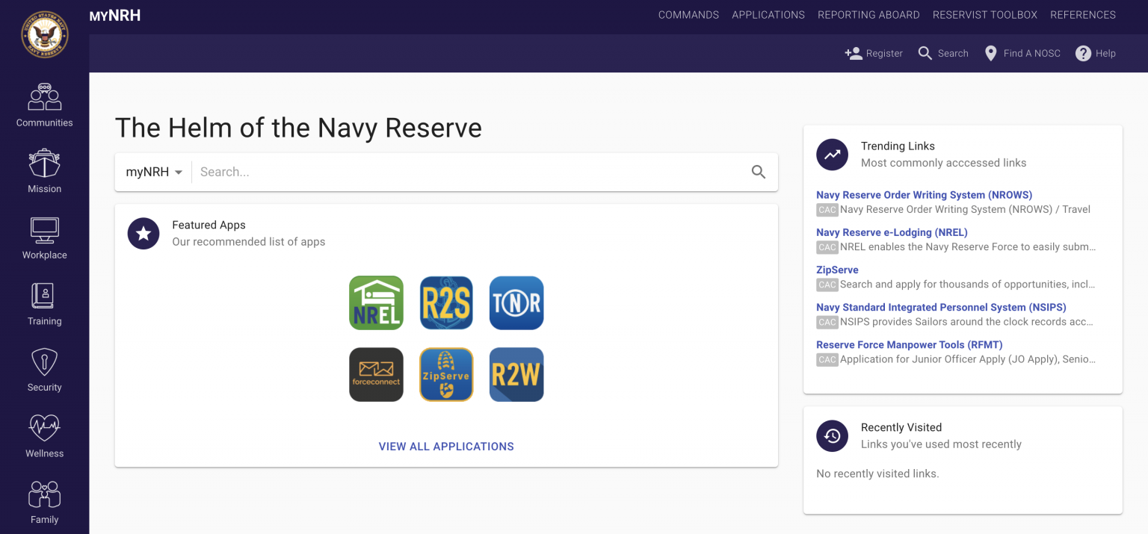Click the search magnifier in the search bar
This screenshot has width=1148, height=534.
click(759, 172)
